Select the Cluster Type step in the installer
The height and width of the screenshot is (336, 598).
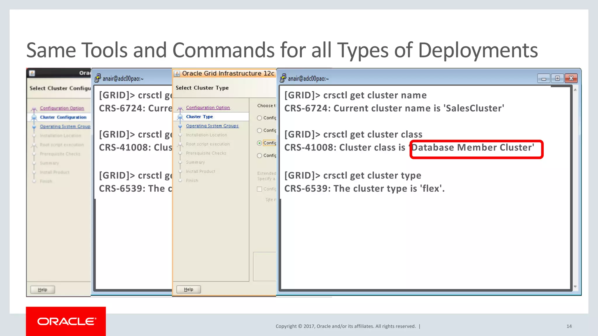(199, 117)
